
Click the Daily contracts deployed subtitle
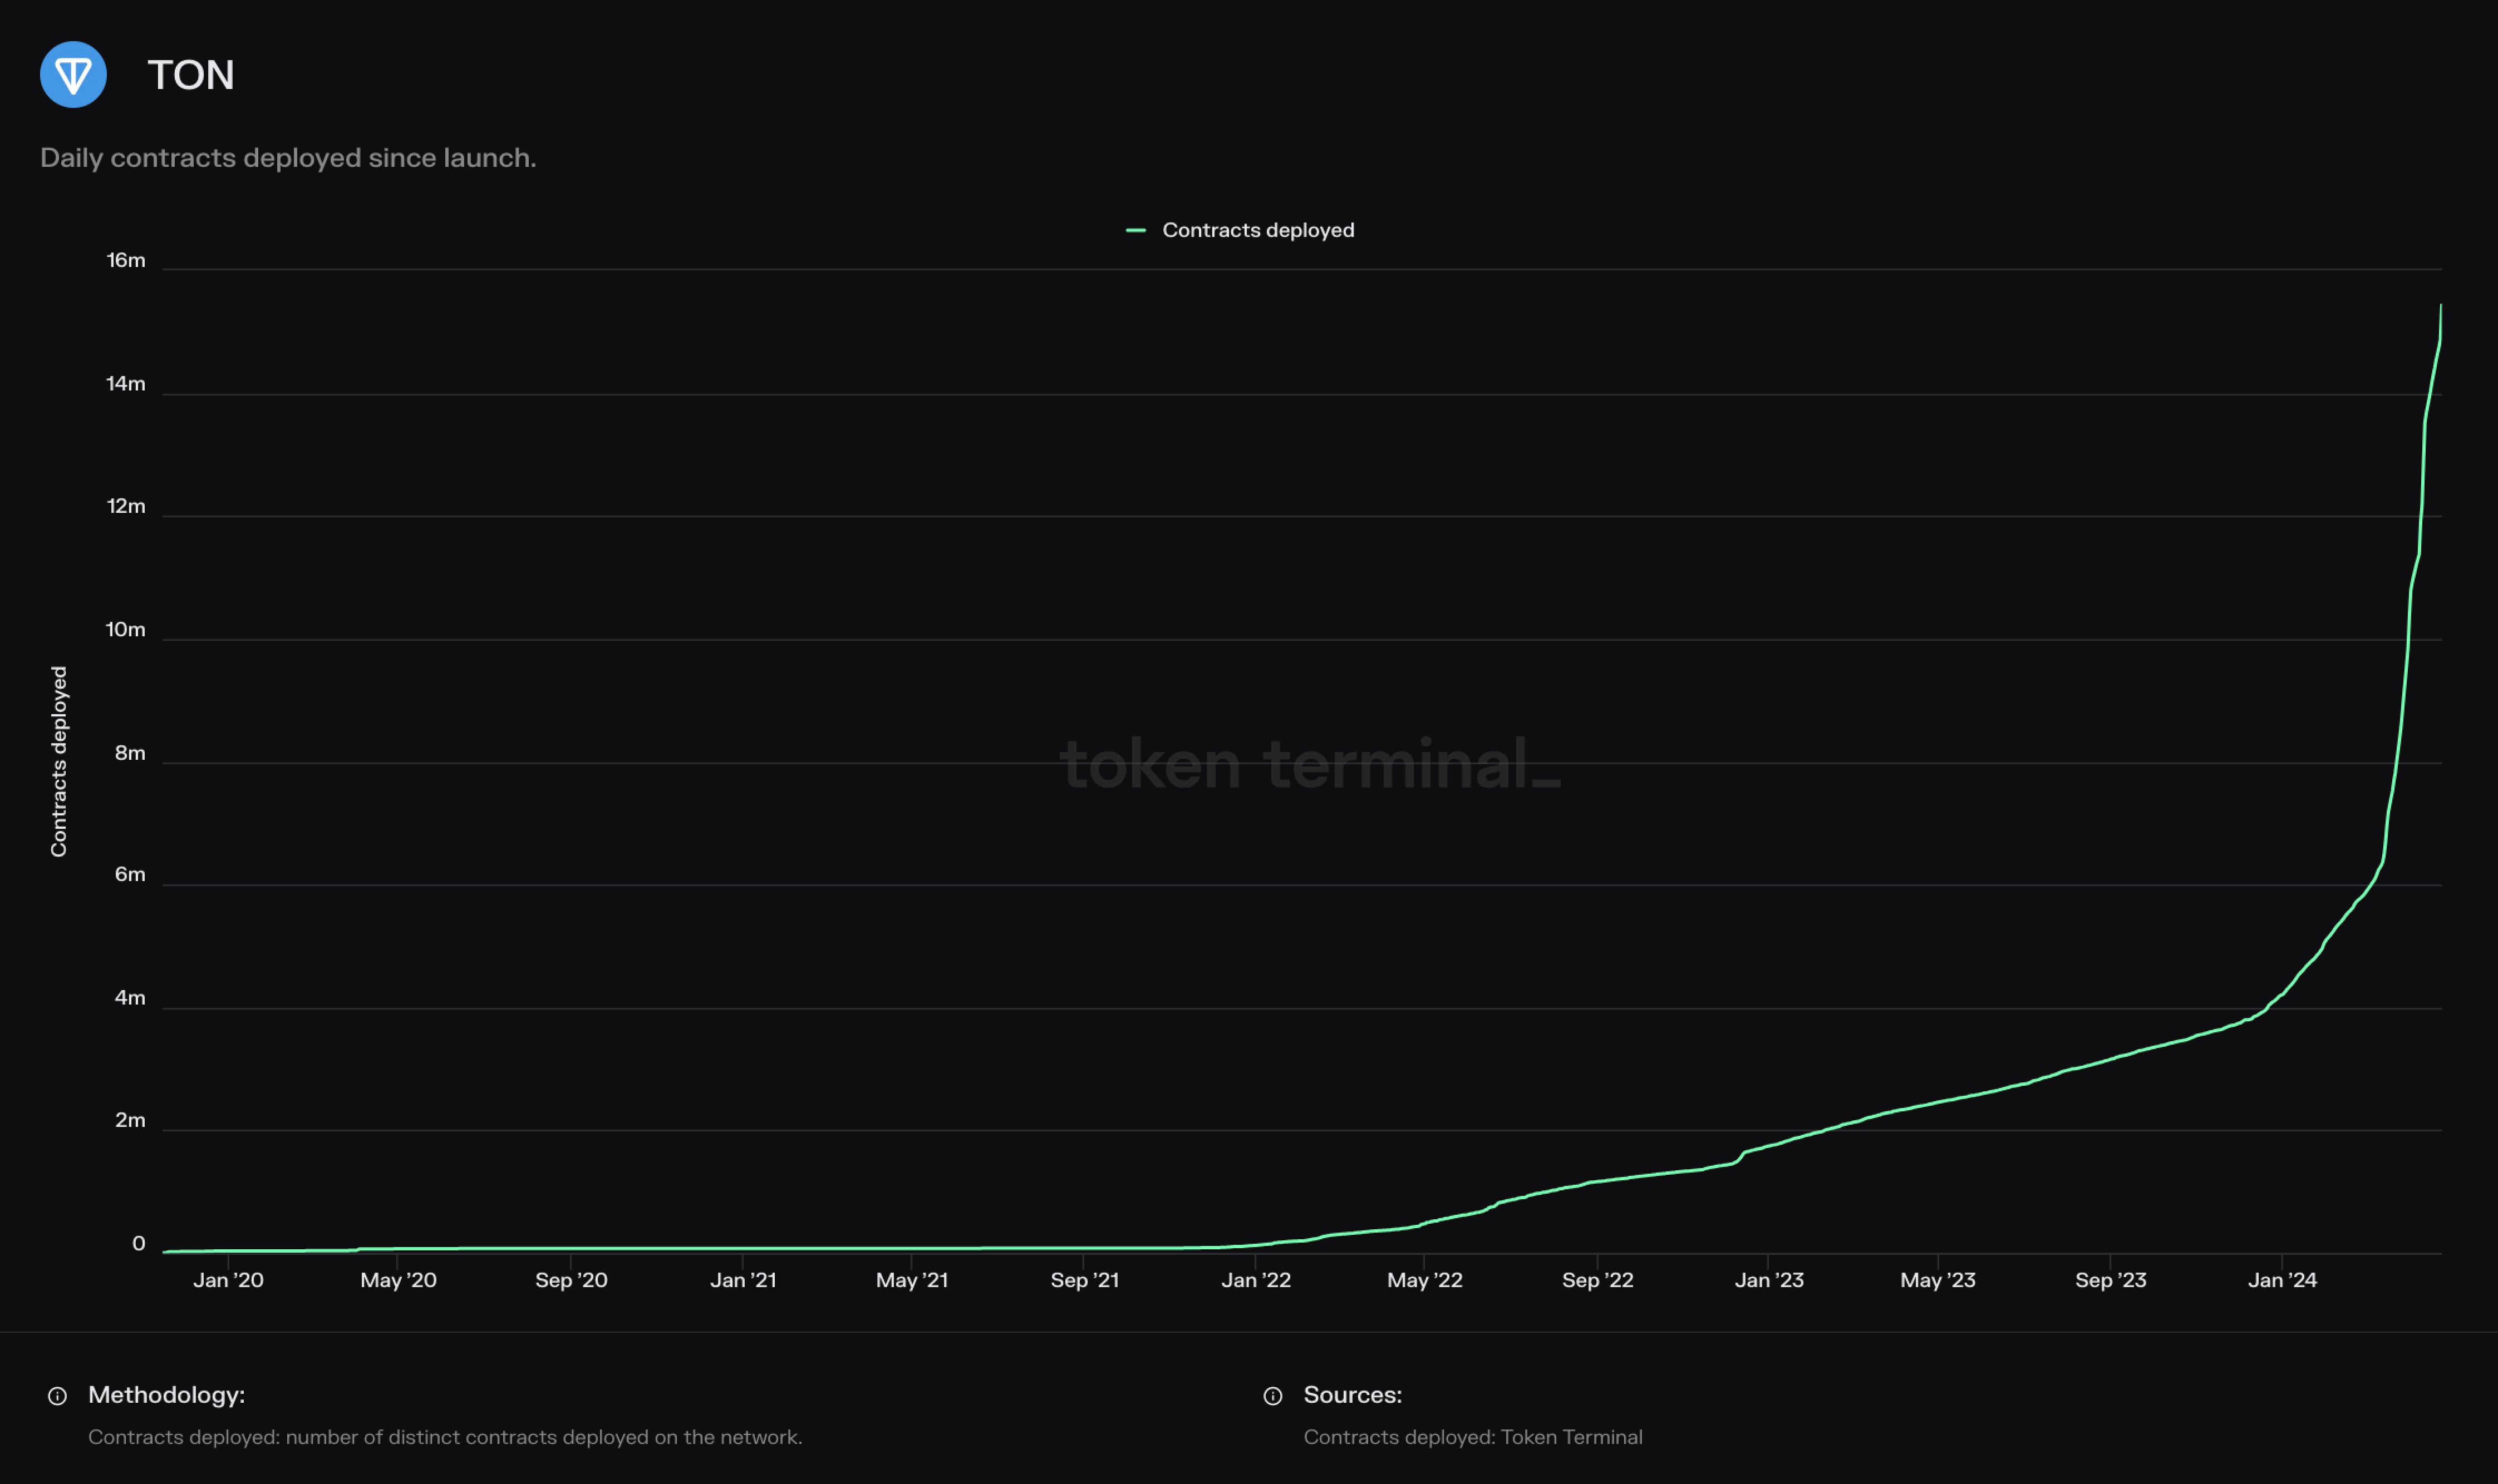288,158
